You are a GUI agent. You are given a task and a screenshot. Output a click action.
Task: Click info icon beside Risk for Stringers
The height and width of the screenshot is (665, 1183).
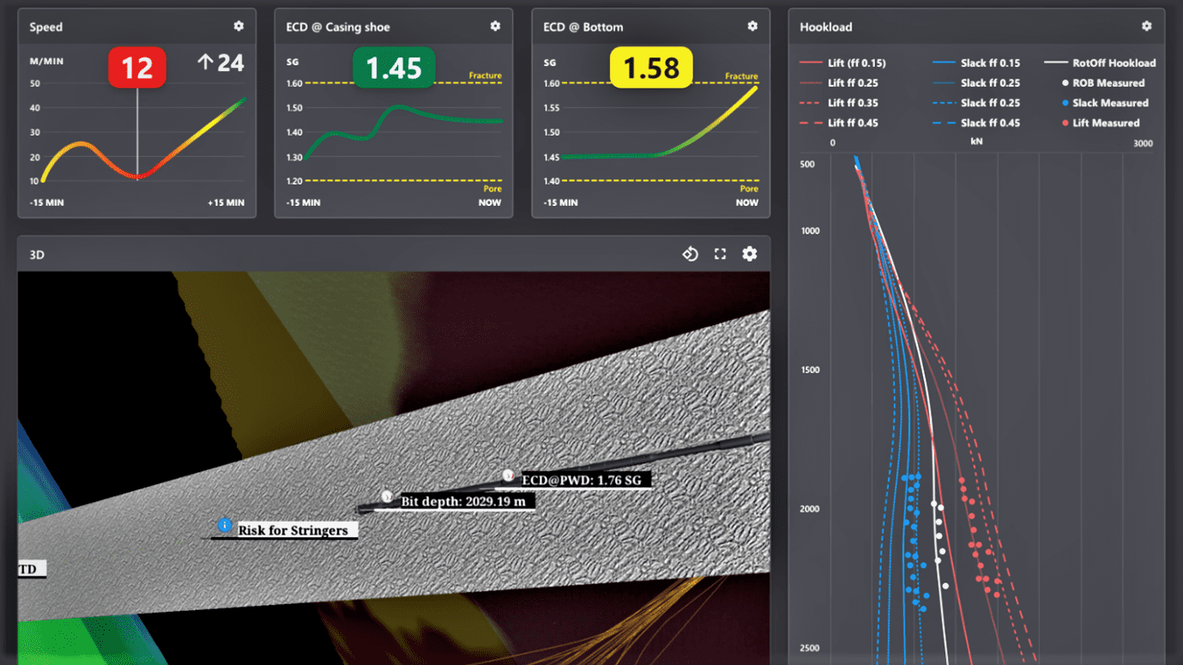click(225, 525)
